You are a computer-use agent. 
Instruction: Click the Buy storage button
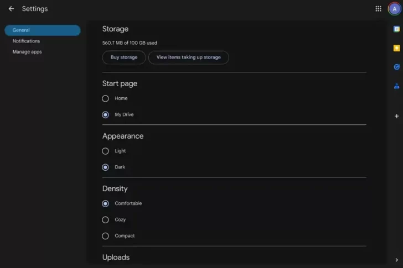pyautogui.click(x=124, y=57)
